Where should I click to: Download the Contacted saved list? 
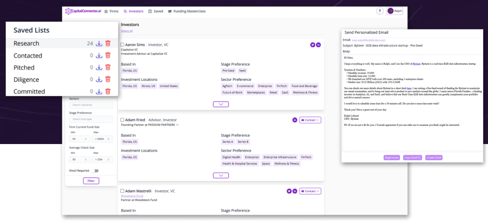(99, 55)
